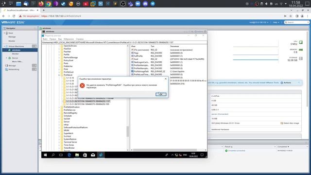Image resolution: width=311 pixels, height=175 pixels.
Task: Select the NextLogonCach... registry value
Action: (x=141, y=62)
